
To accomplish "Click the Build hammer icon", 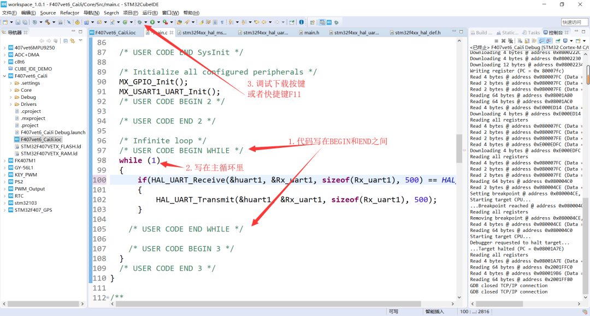I will (47, 22).
